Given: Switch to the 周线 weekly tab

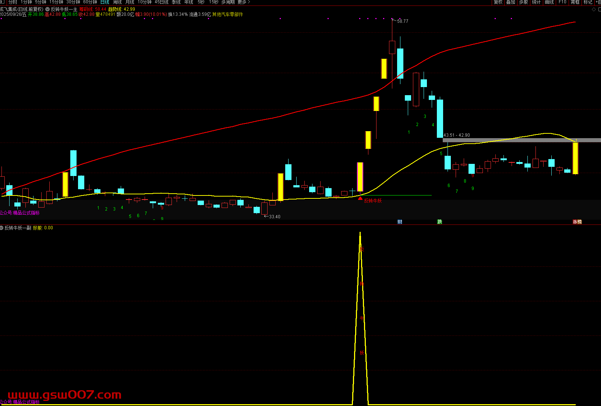Looking at the screenshot, I should point(117,2).
